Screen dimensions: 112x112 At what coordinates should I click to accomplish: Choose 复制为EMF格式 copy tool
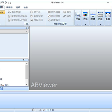click(x=17, y=16)
